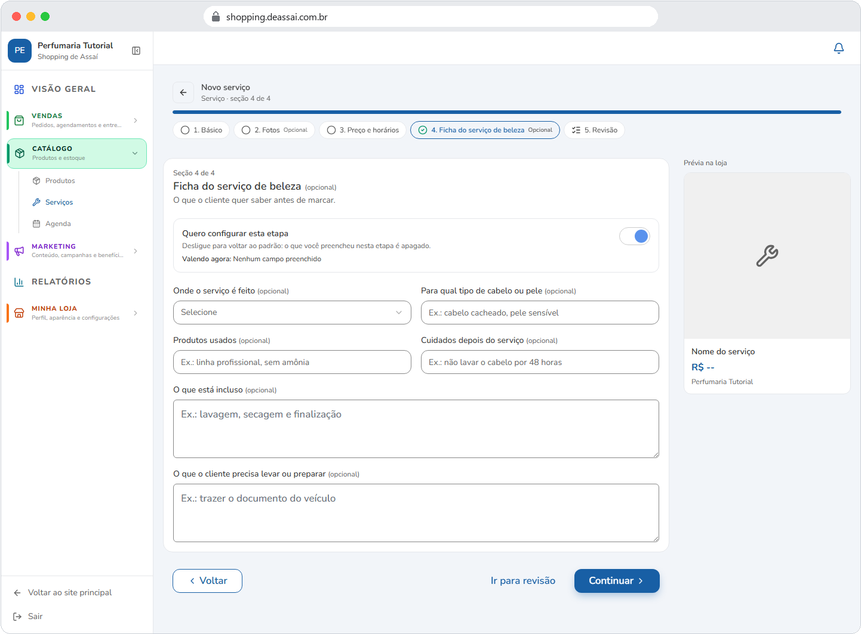Click the Visão Geral dashboard icon
The width and height of the screenshot is (861, 634).
(x=19, y=89)
